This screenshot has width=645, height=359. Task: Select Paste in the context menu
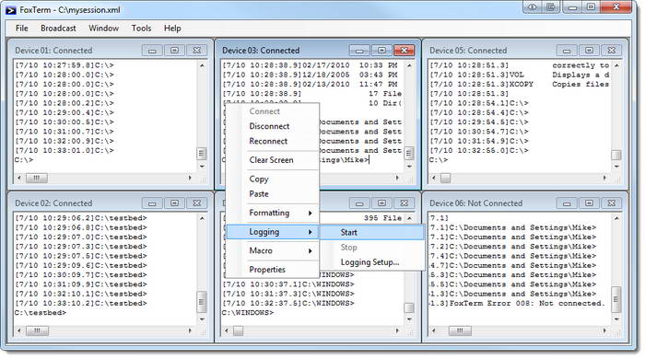[273, 194]
